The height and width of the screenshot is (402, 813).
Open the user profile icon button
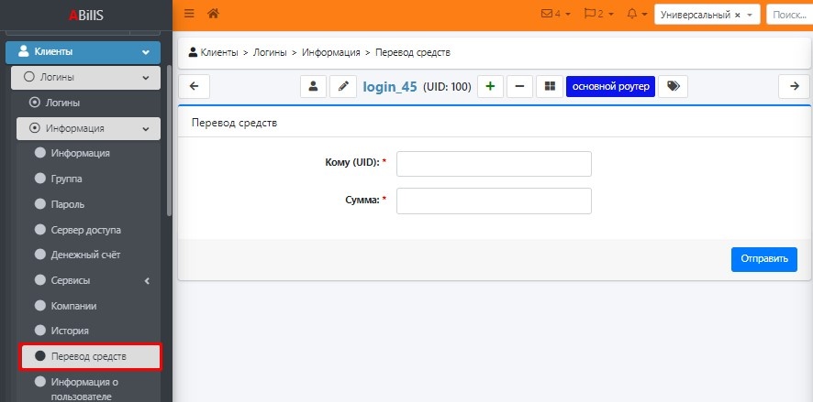tap(313, 86)
